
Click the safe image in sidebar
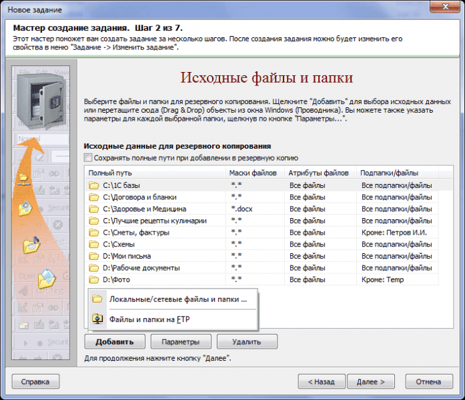[x=40, y=101]
